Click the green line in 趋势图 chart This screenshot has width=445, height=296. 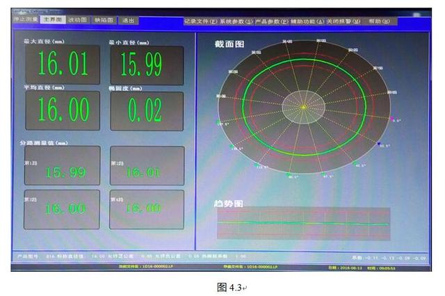point(303,224)
